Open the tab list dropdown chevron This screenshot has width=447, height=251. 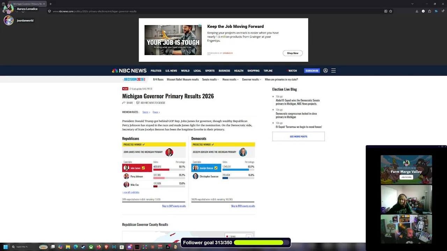[412, 4]
